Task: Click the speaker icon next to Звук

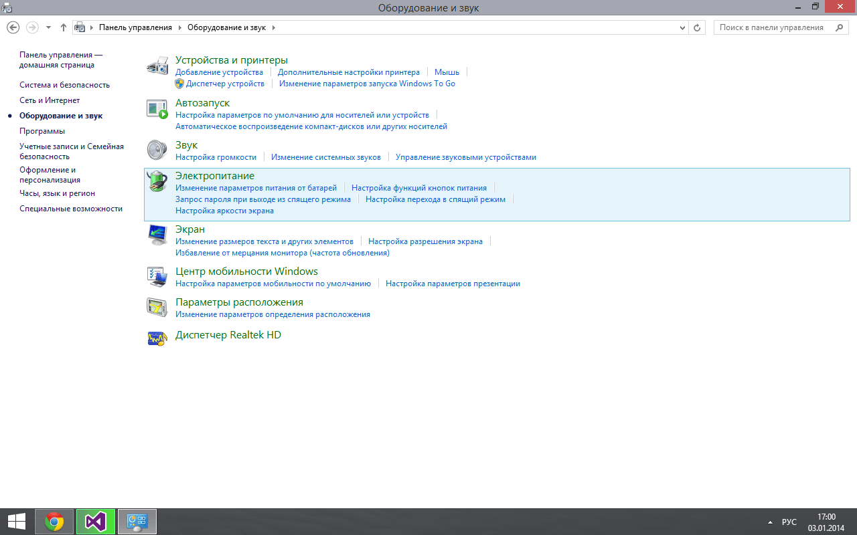Action: (x=157, y=150)
